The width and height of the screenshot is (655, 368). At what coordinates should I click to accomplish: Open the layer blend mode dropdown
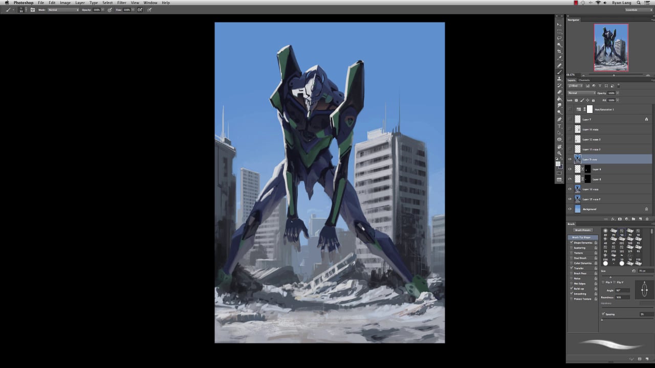581,93
